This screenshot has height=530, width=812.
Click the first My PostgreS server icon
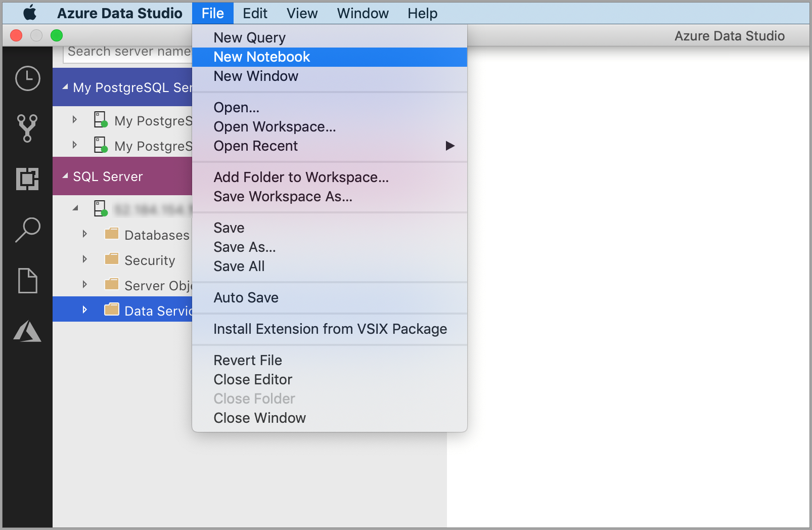(x=101, y=120)
